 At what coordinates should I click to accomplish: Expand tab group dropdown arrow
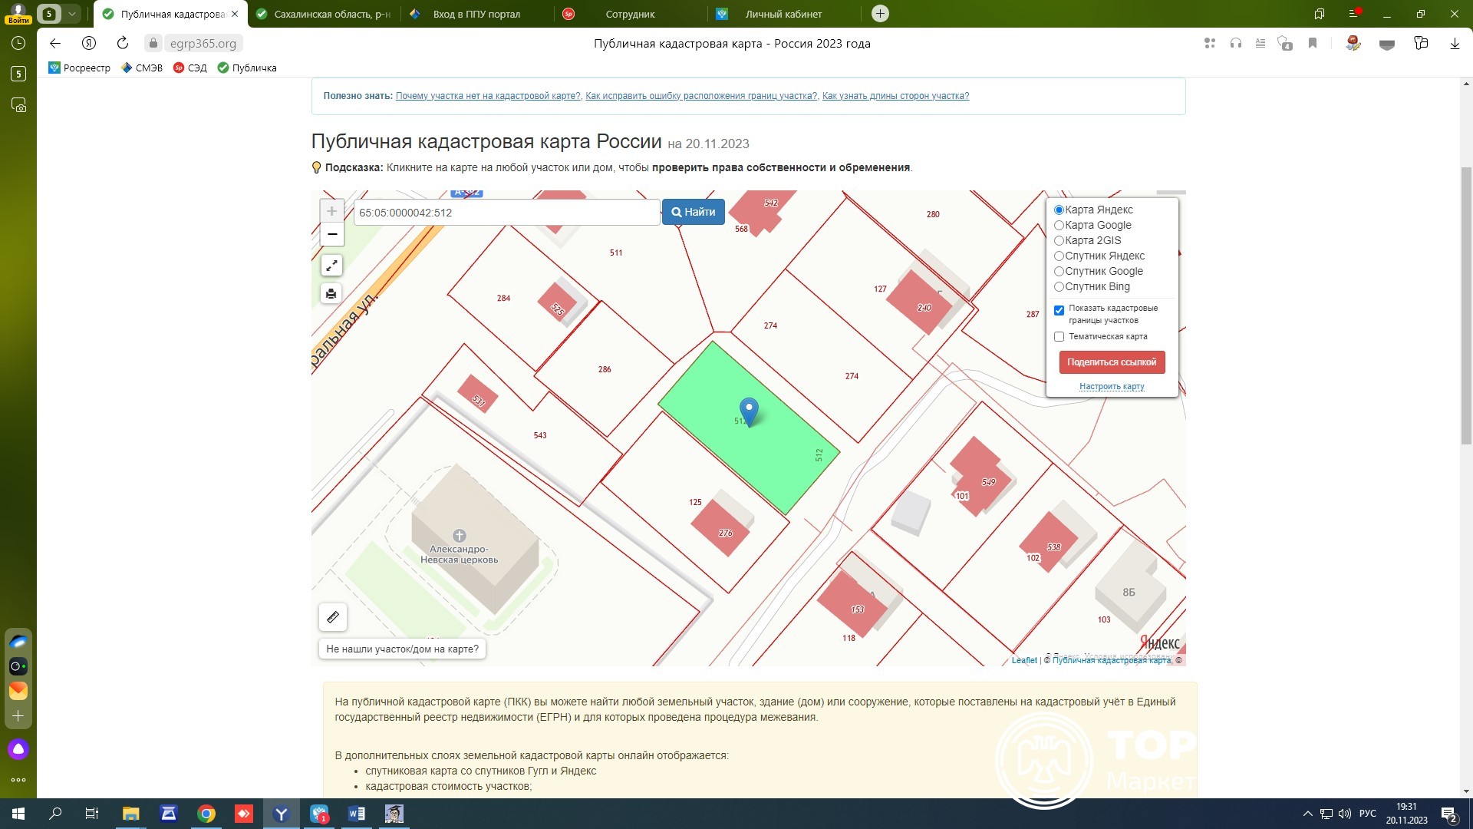tap(71, 14)
